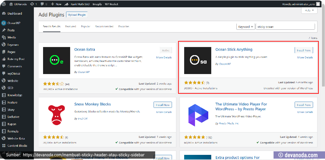The height and width of the screenshot is (160, 325).
Task: View More Details for Snow Monkey Blocks
Action: (164, 112)
